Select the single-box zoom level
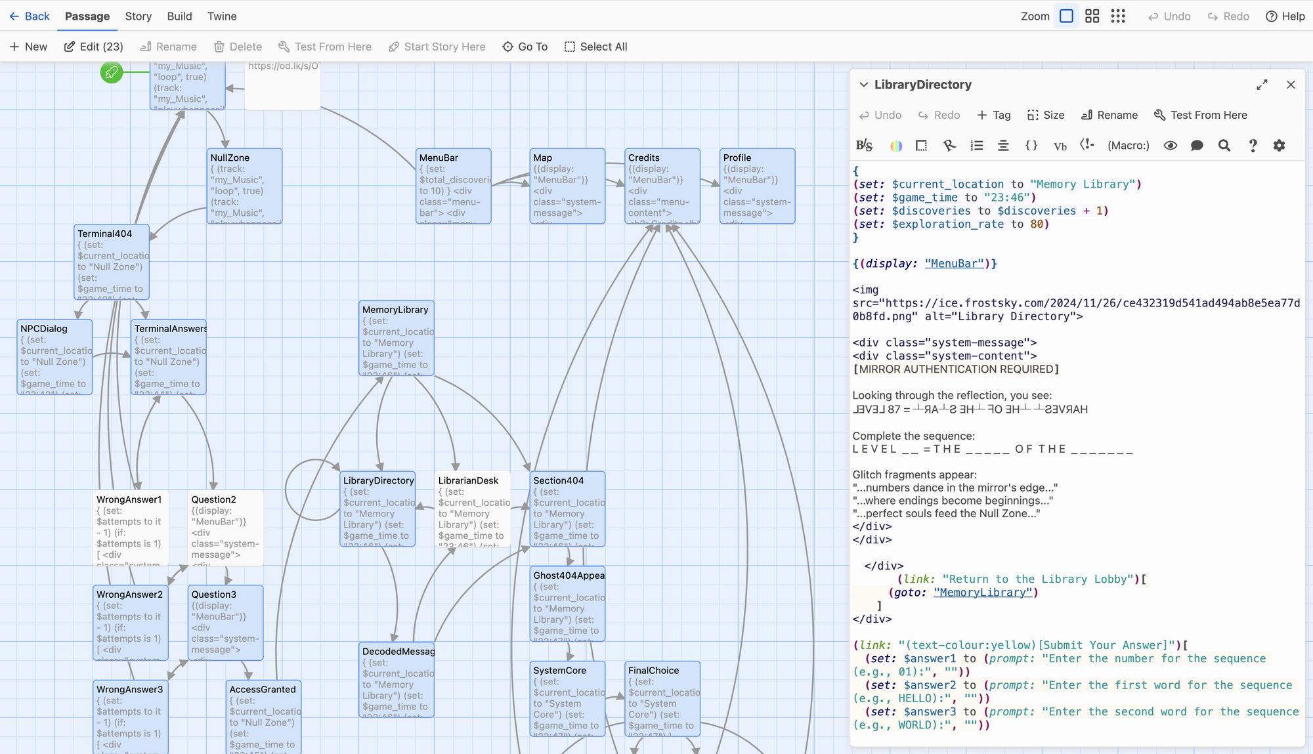Screen dimensions: 1313x754 point(1066,16)
